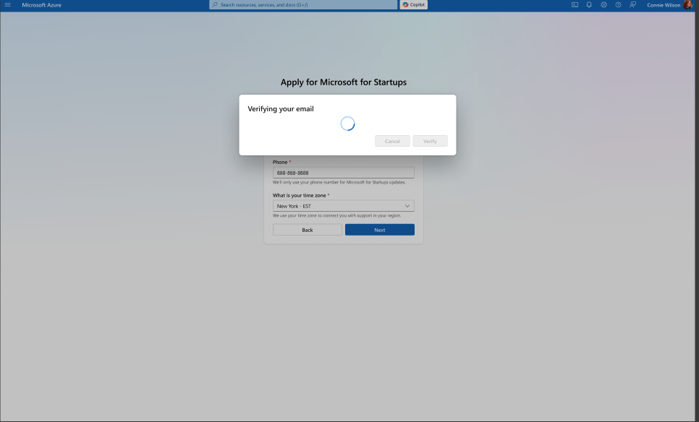Open Copilot from the top bar
Image resolution: width=699 pixels, height=422 pixels.
tap(414, 4)
